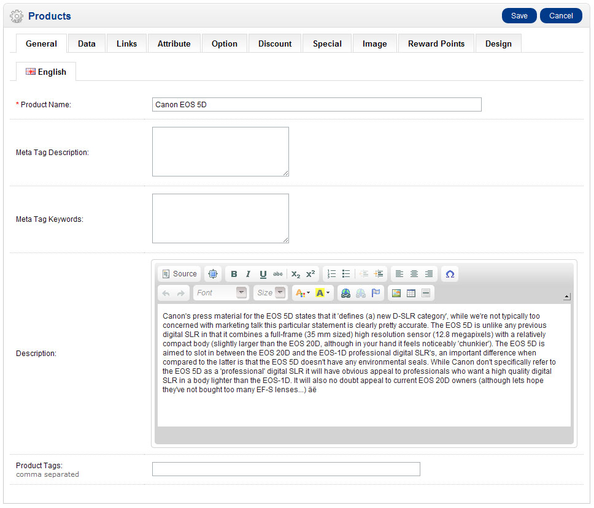Open the text color picker
The width and height of the screenshot is (594, 508).
pos(303,293)
